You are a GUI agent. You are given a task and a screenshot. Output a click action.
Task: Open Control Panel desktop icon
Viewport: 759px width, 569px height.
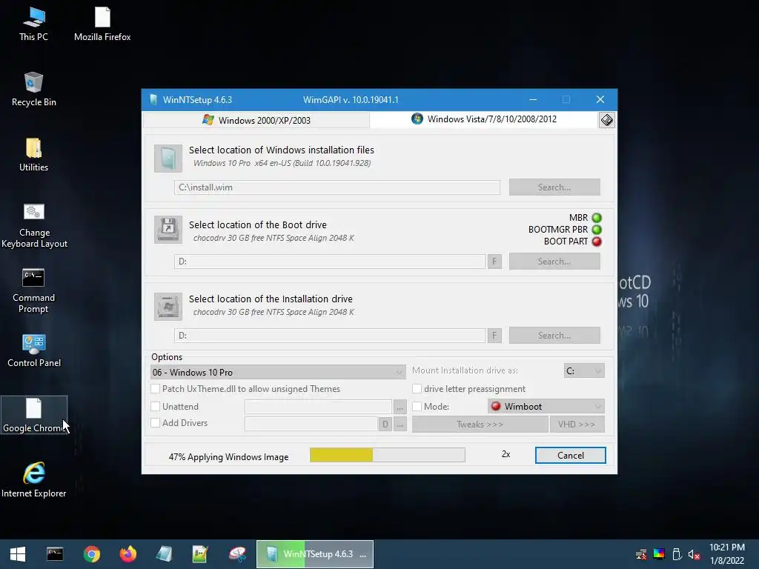pos(34,350)
